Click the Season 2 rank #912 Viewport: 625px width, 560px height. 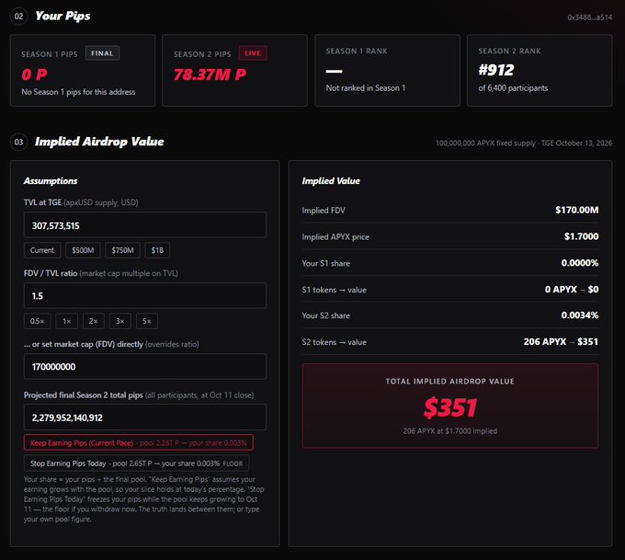pyautogui.click(x=496, y=70)
